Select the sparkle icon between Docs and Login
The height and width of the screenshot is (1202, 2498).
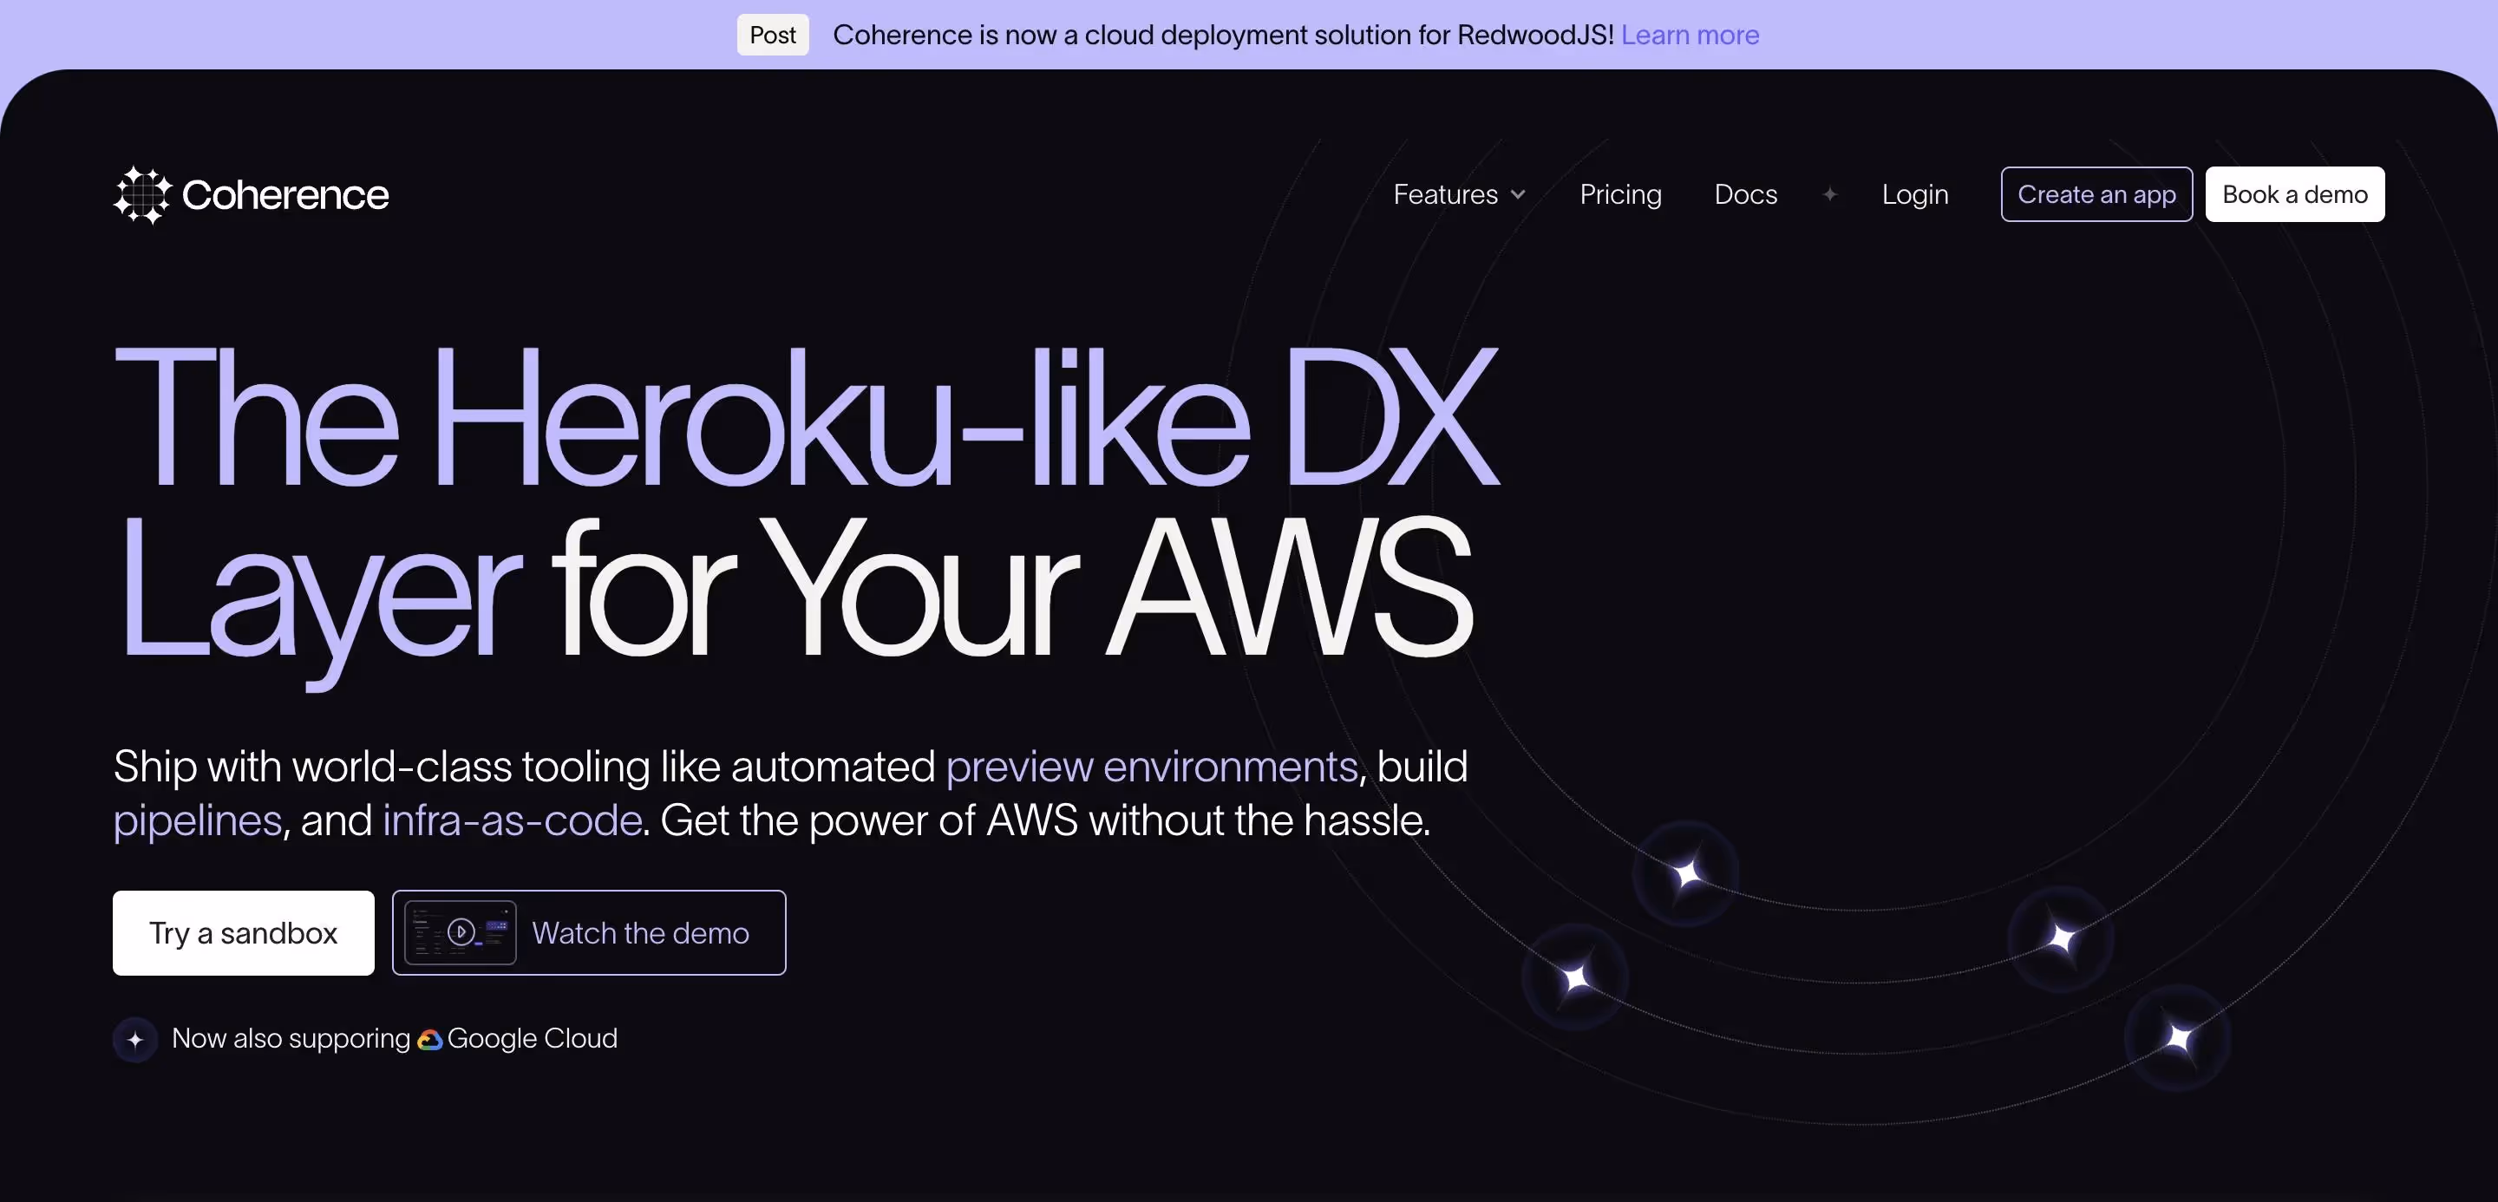tap(1829, 194)
